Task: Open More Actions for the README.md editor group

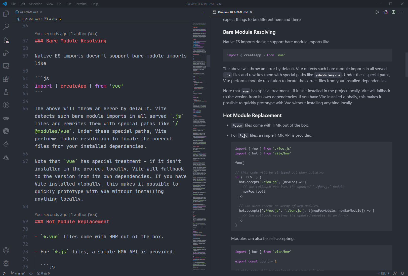Action: 203,12
